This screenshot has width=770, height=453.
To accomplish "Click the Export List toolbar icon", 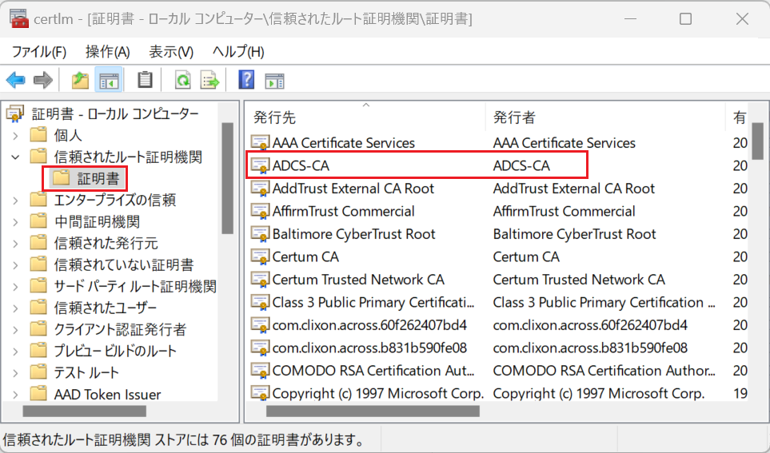I will (209, 80).
